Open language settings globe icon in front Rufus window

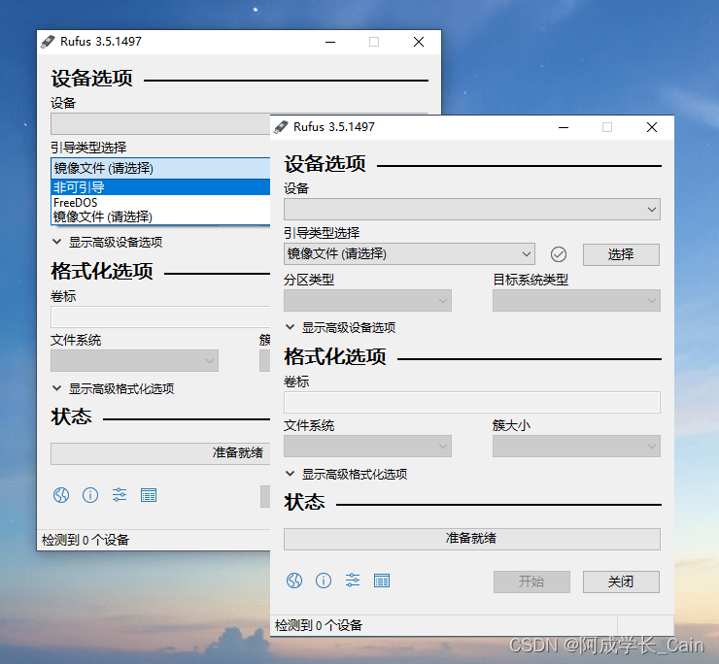tap(294, 581)
